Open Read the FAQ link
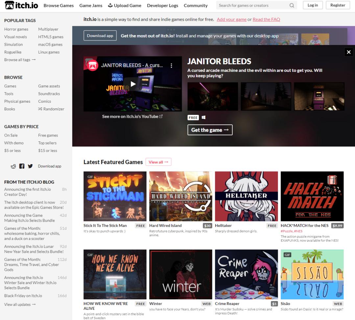This screenshot has width=355, height=320. pos(266,19)
